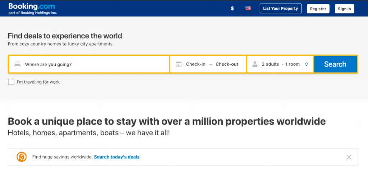
Task: Click the Sign in button
Action: [x=344, y=9]
